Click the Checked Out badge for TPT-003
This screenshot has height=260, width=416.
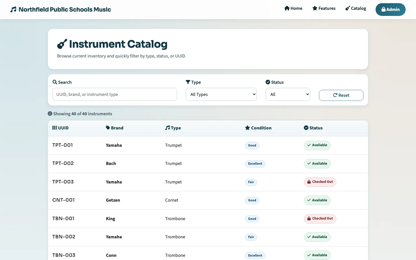click(x=320, y=182)
